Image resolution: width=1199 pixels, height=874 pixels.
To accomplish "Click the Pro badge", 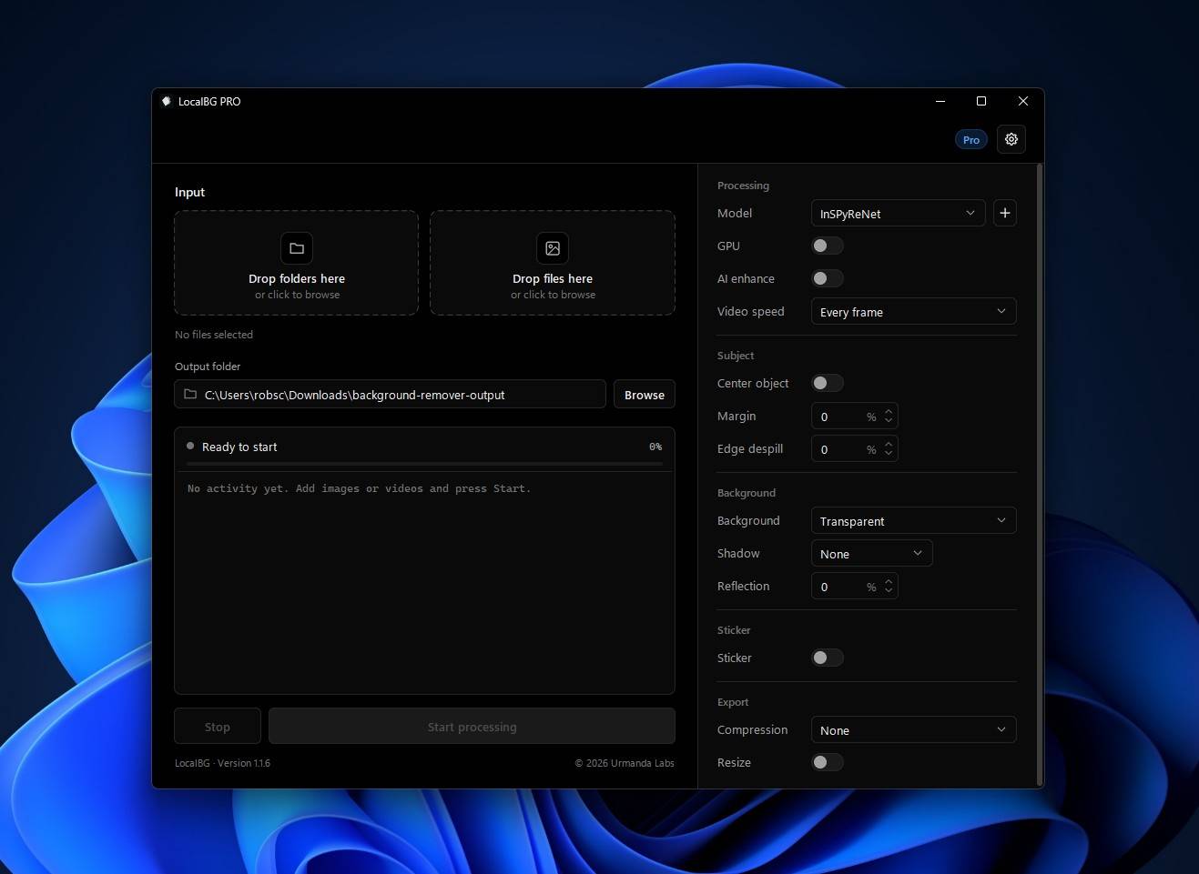I will 971,140.
